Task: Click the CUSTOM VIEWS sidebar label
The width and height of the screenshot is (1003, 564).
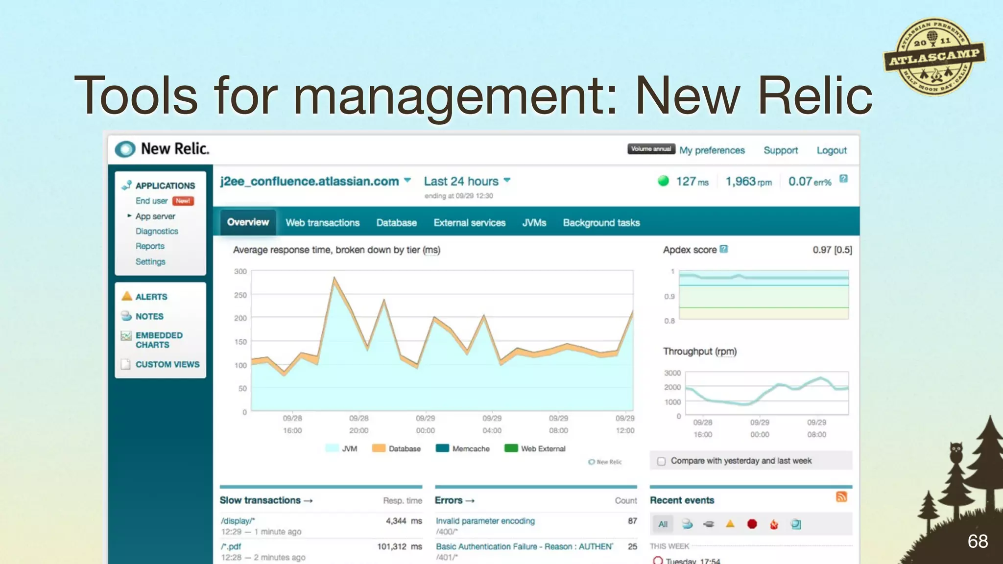Action: (167, 364)
